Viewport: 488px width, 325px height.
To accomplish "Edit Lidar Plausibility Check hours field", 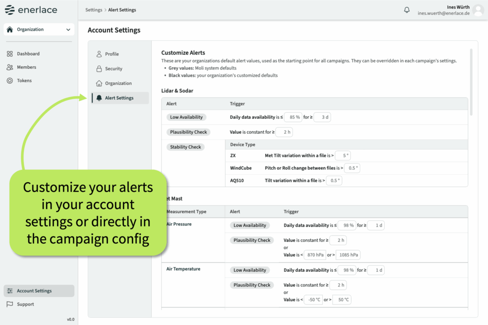I will coord(284,132).
